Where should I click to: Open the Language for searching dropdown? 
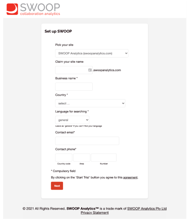72,120
